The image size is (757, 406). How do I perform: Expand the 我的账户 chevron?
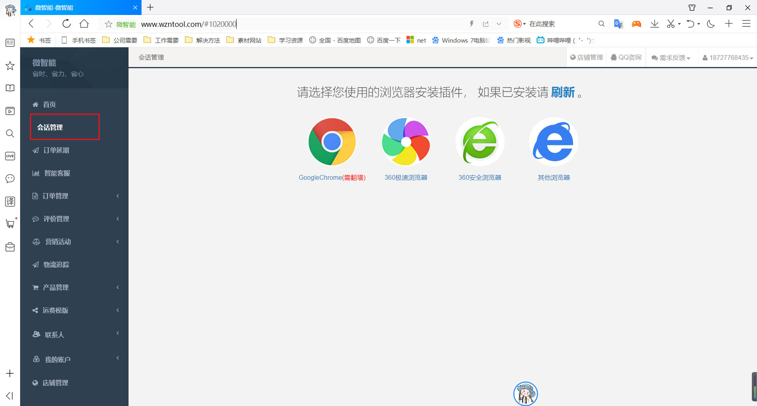[117, 358]
